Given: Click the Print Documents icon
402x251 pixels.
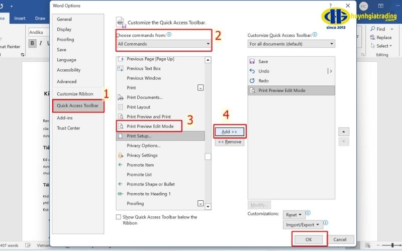Looking at the screenshot, I should [x=121, y=97].
